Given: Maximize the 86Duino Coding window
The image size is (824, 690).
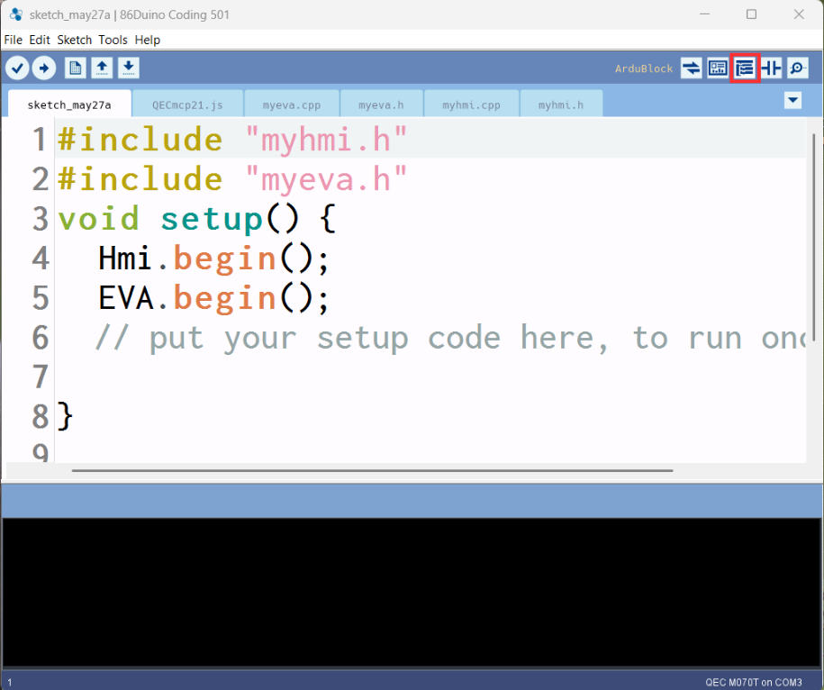Looking at the screenshot, I should tap(751, 14).
